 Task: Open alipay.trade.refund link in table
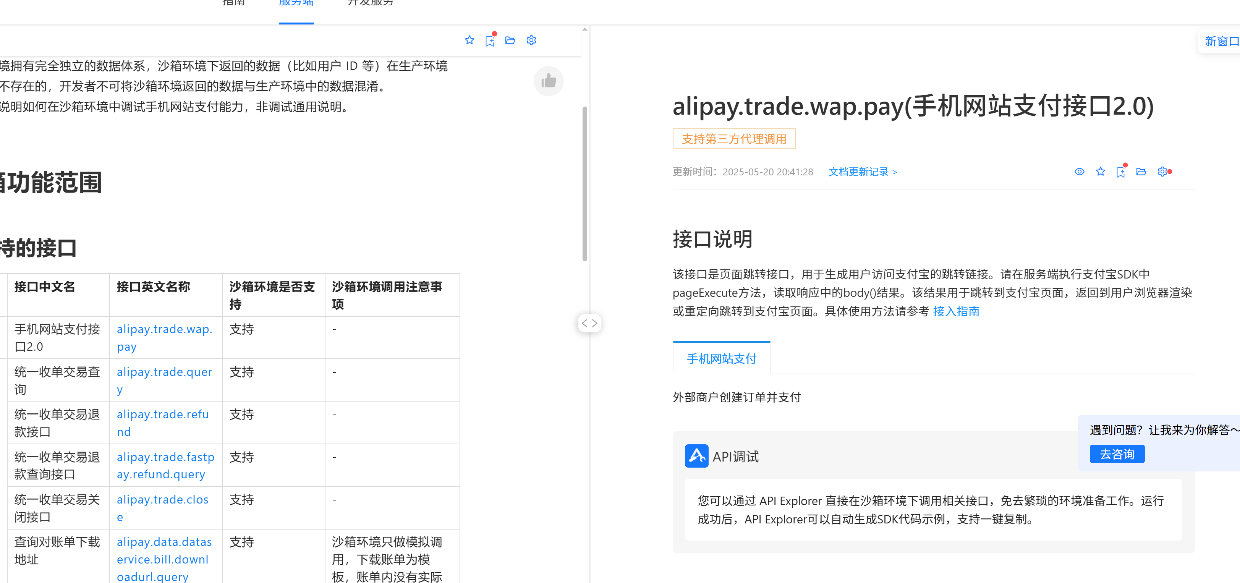(163, 423)
